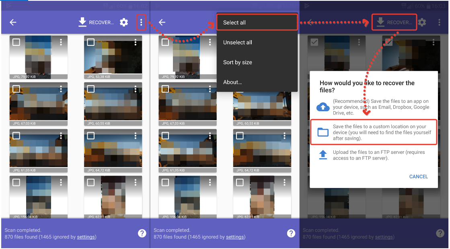Click the FTP upload arrow icon in dialog
The width and height of the screenshot is (450, 249).
(323, 155)
